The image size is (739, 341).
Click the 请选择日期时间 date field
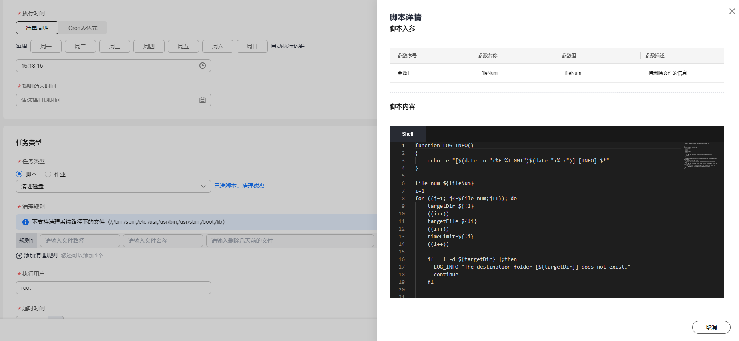114,100
